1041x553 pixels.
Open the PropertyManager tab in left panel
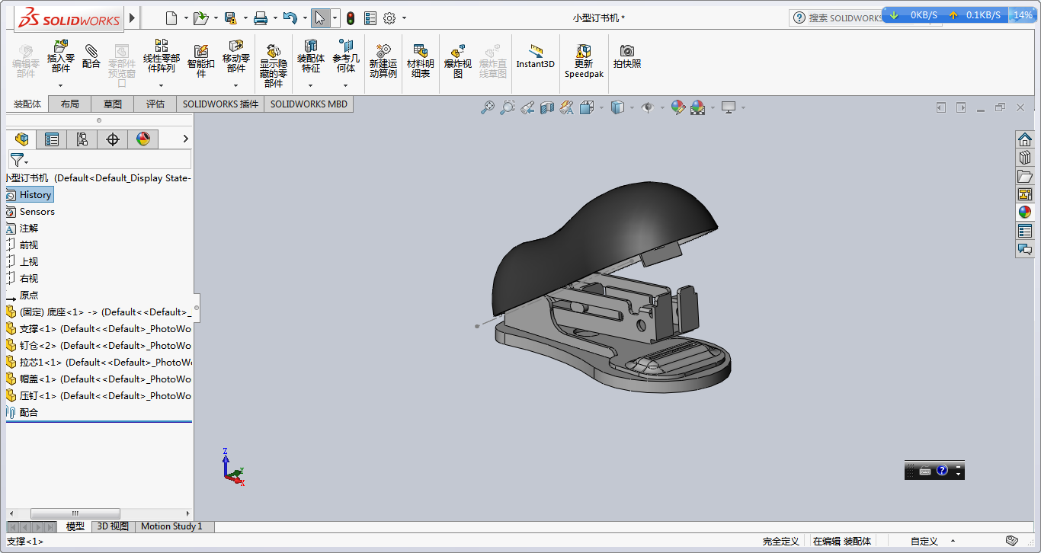[x=52, y=139]
